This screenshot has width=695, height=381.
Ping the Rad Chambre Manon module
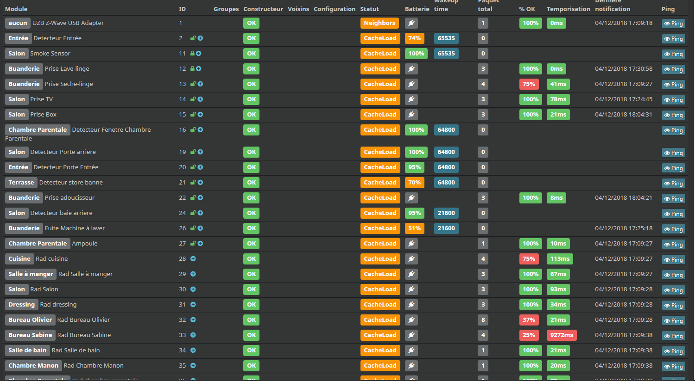673,367
